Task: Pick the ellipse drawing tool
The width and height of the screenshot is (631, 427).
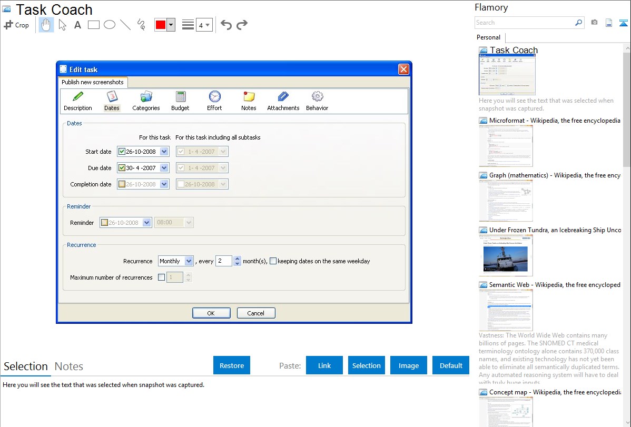Action: 110,25
